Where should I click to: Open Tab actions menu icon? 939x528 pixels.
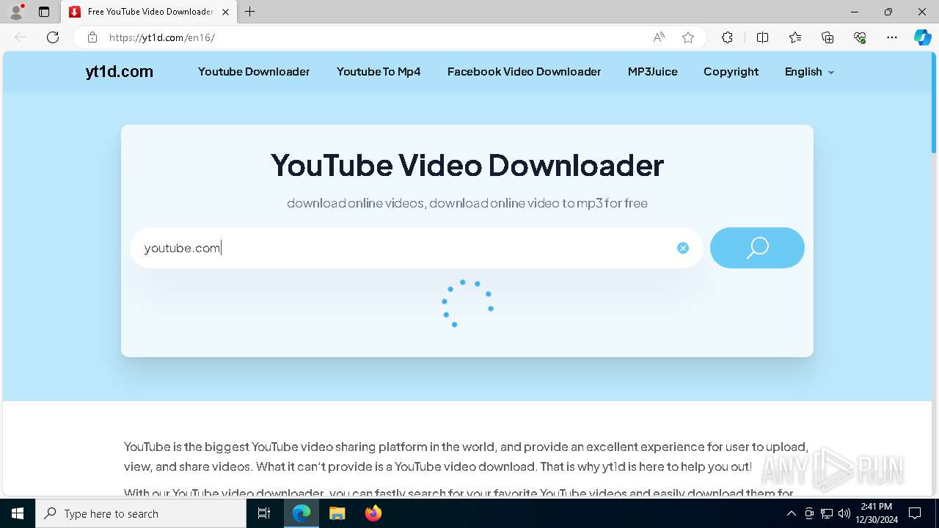pos(44,12)
